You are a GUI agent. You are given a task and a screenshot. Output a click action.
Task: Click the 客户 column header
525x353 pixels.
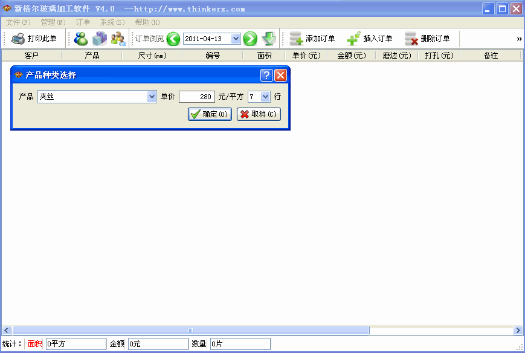31,56
